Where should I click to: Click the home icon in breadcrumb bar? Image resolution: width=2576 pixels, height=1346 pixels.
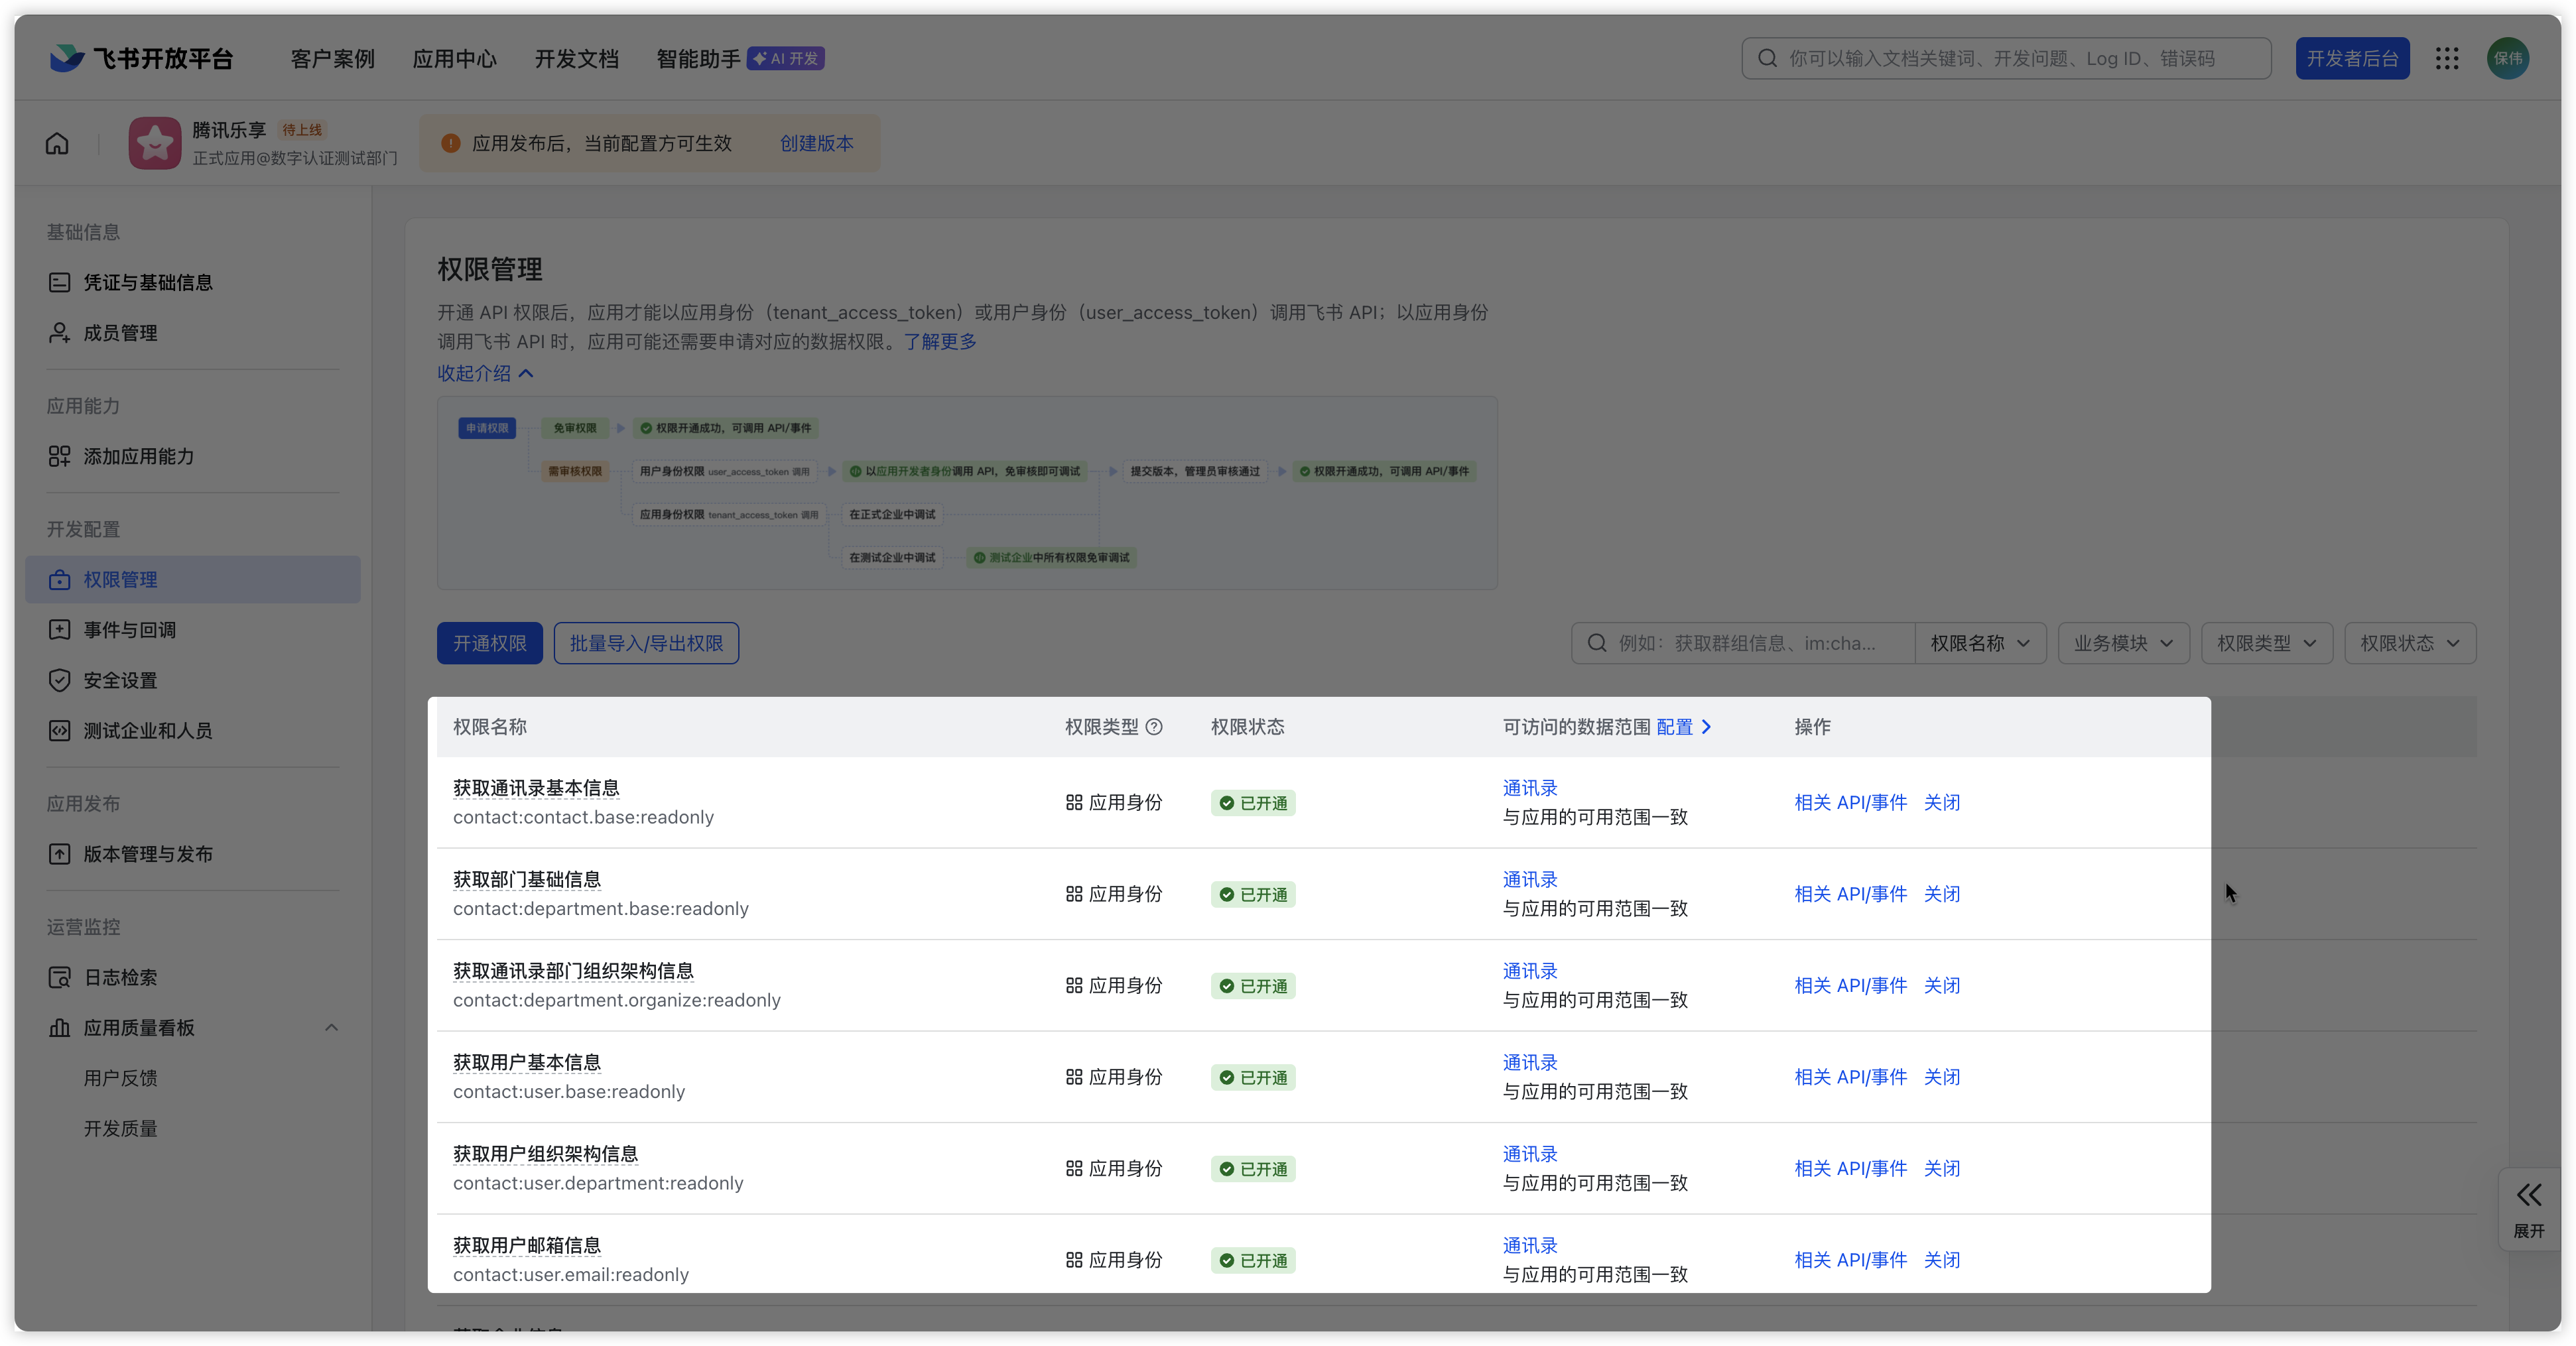(x=57, y=143)
